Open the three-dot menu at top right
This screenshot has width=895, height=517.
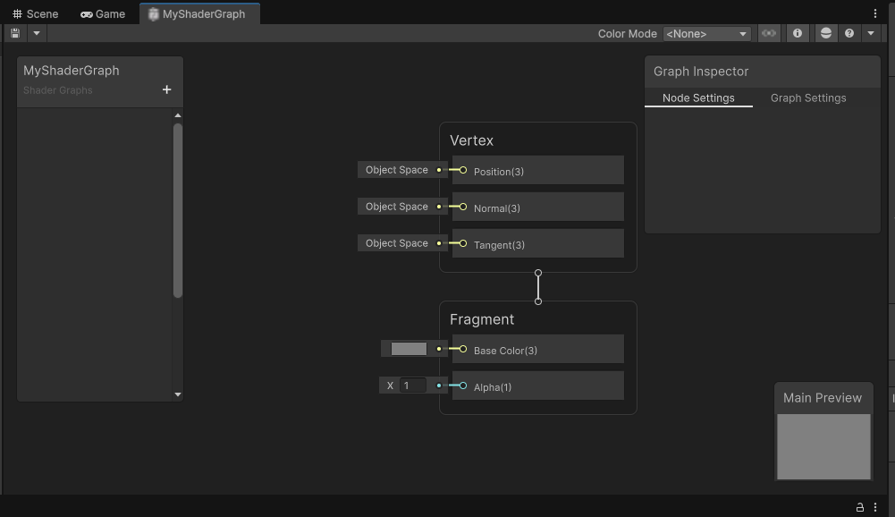click(874, 13)
